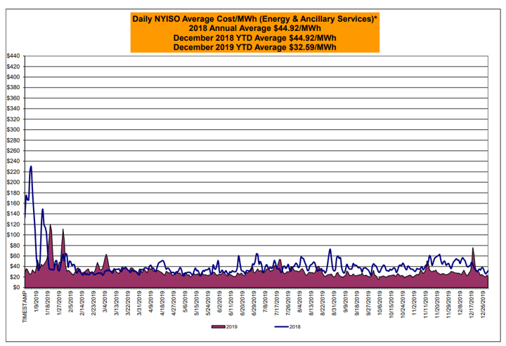Click the $0 y-axis label
Screen dimensions: 506x346
click(x=16, y=287)
